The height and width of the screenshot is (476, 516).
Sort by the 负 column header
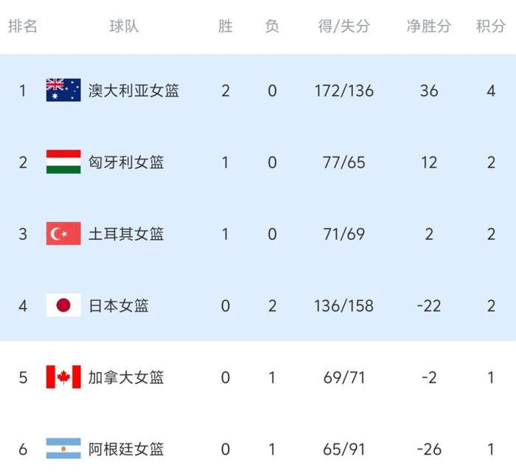click(x=272, y=27)
